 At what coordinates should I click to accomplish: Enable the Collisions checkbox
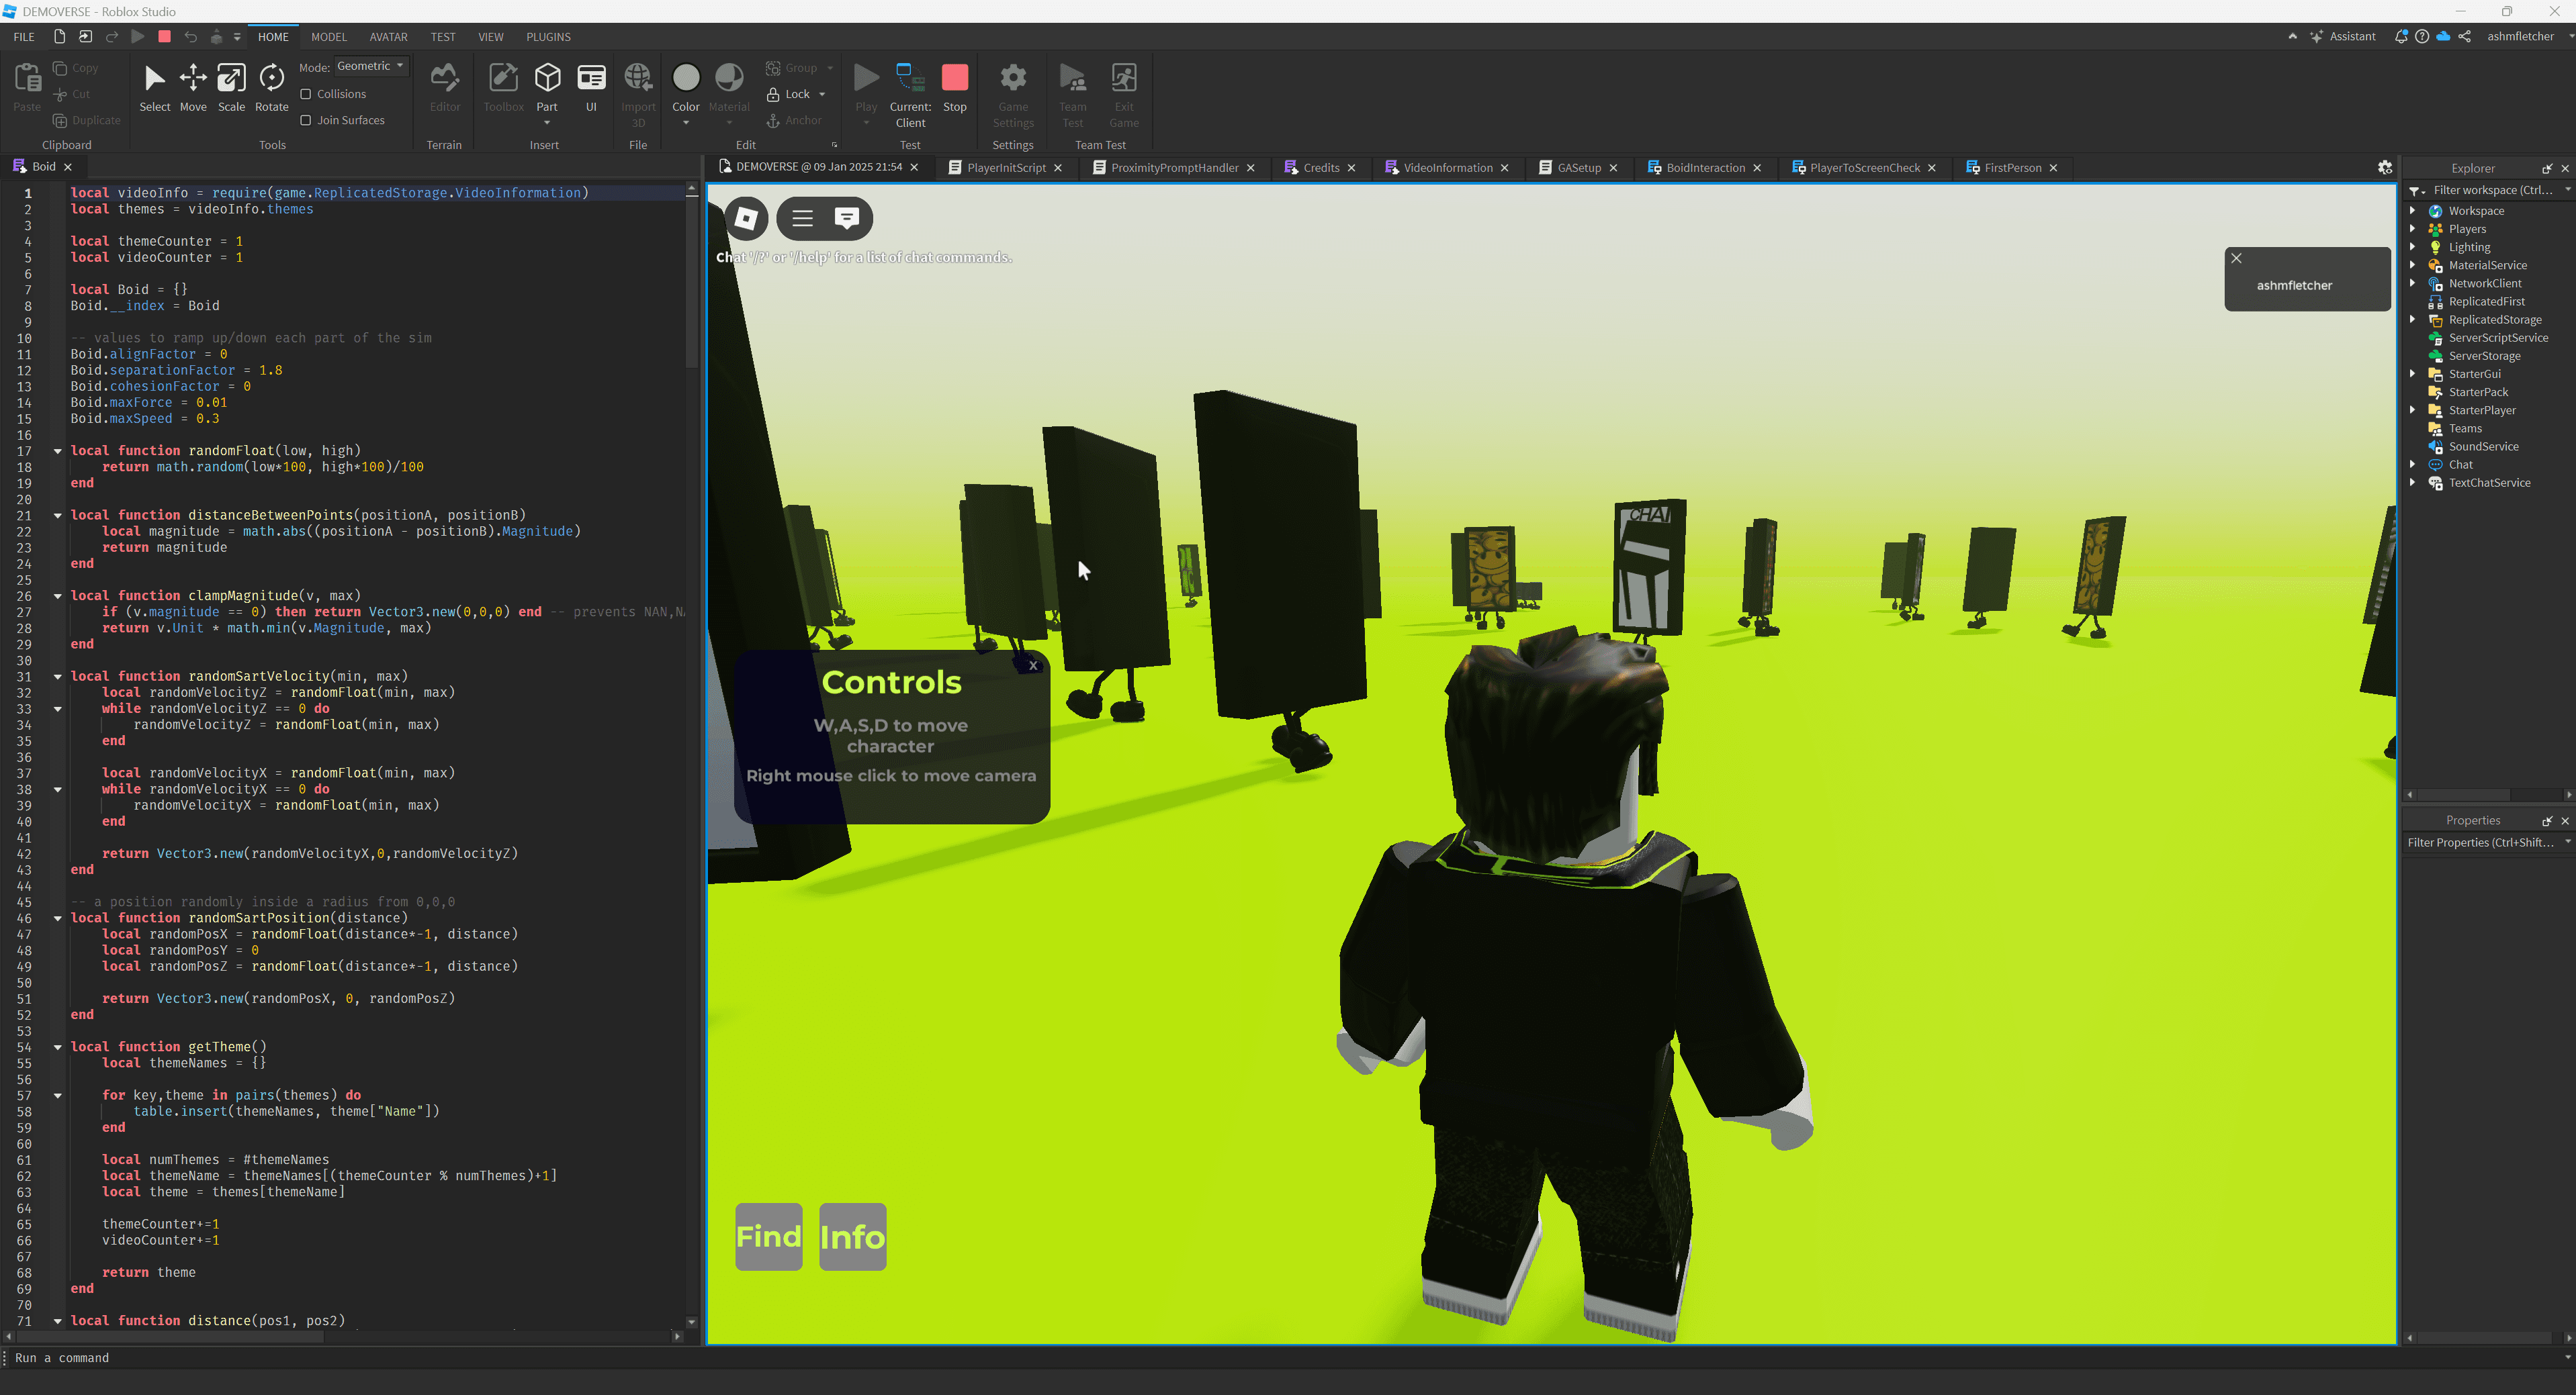pos(306,94)
